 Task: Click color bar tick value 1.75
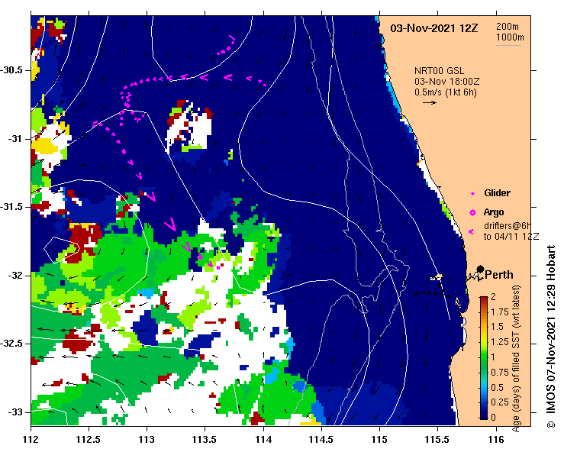(500, 312)
